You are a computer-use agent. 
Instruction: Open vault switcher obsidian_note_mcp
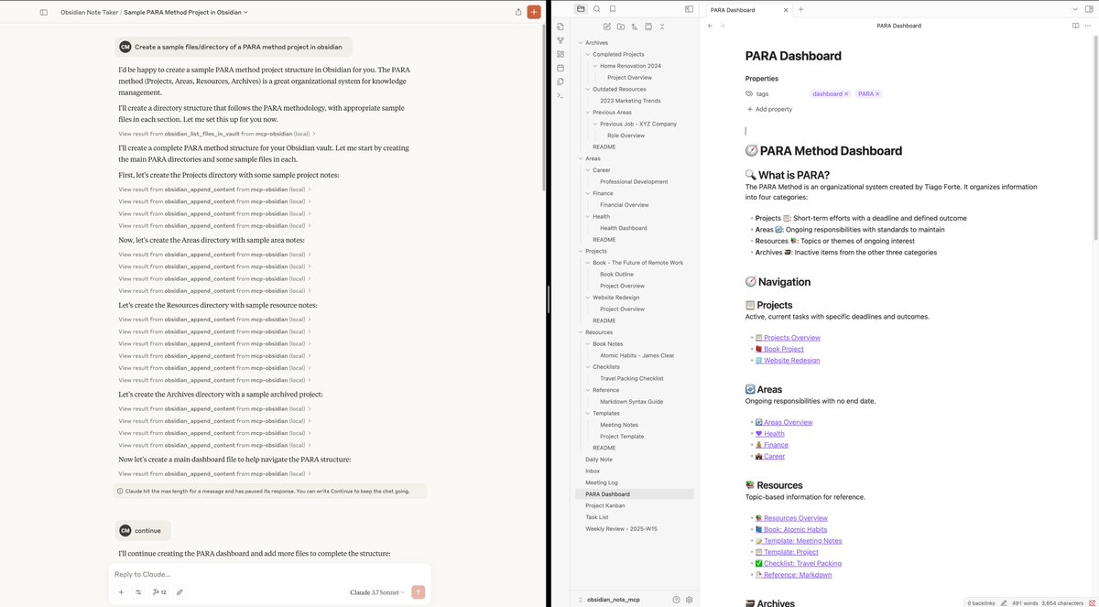pyautogui.click(x=608, y=600)
